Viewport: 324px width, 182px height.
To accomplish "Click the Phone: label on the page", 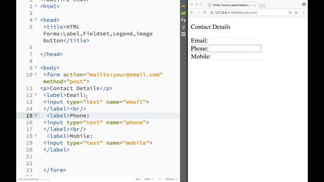I will click(199, 49).
